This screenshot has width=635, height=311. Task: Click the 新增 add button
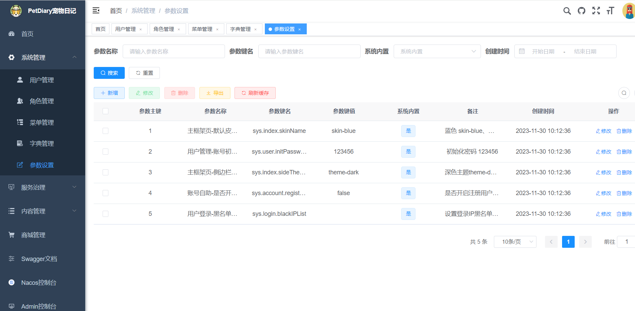pyautogui.click(x=109, y=93)
